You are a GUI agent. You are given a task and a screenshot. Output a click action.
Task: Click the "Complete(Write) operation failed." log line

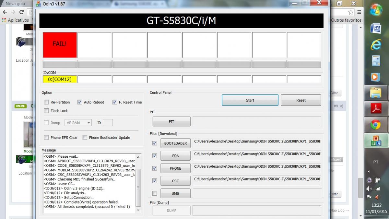pos(81,202)
